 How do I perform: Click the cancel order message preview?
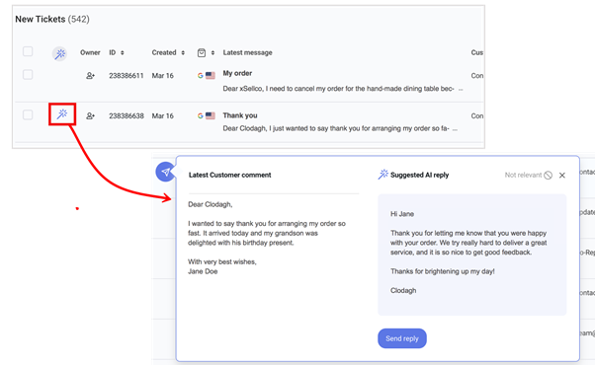[338, 89]
